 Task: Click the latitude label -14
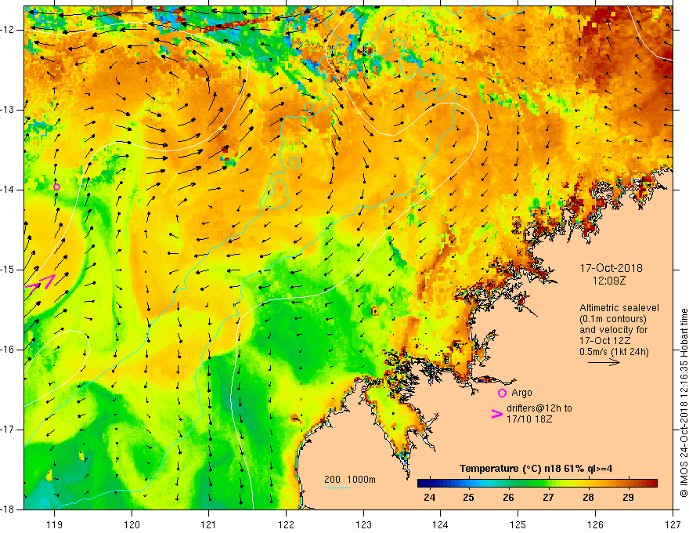click(8, 190)
